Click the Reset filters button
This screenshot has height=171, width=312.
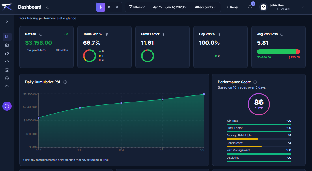pos(233,7)
